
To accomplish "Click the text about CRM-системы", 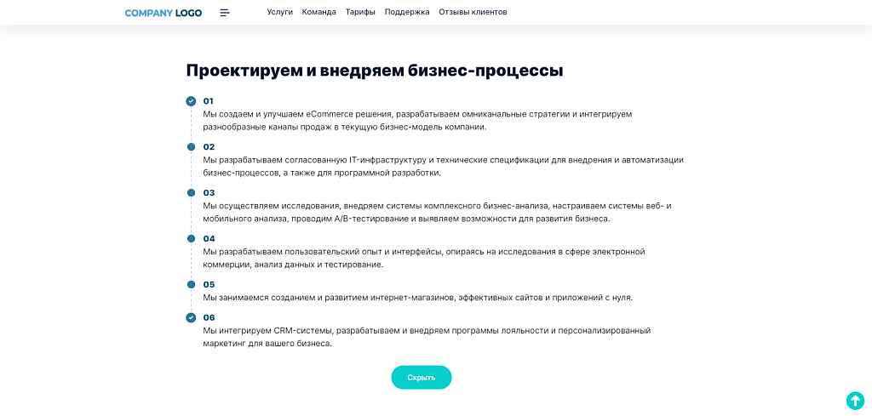I will click(x=427, y=337).
